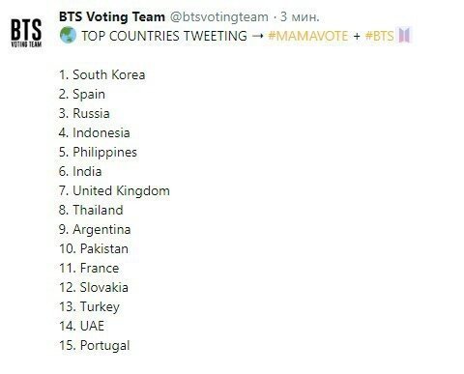The width and height of the screenshot is (464, 374).
Task: Click the TOP COUNTRIES TWEETING text
Action: [x=164, y=36]
